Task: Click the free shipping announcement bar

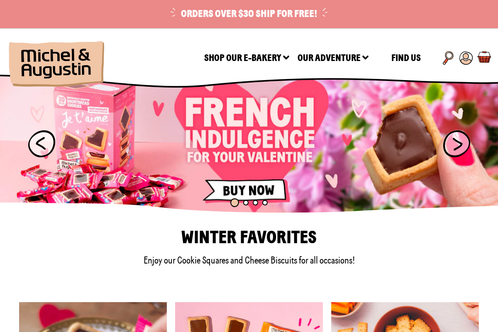Action: coord(249,14)
